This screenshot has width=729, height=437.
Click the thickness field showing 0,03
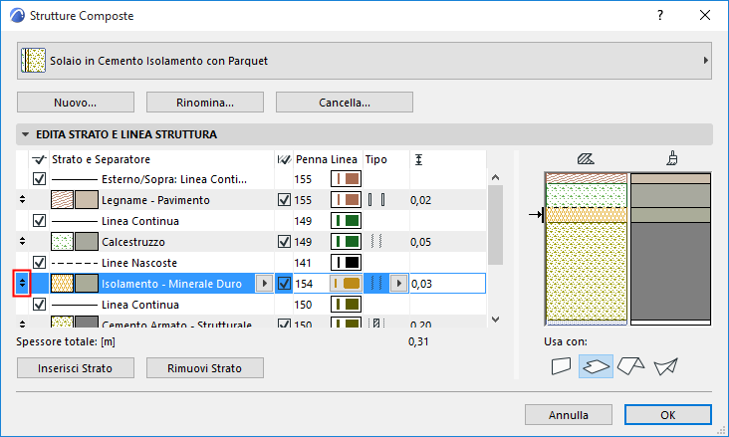point(447,284)
